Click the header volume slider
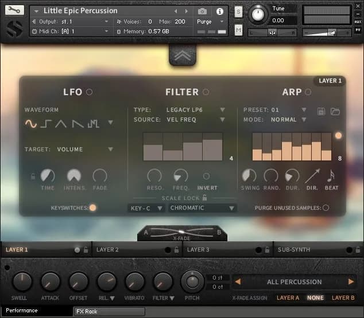364x318 pixels. 327,33
